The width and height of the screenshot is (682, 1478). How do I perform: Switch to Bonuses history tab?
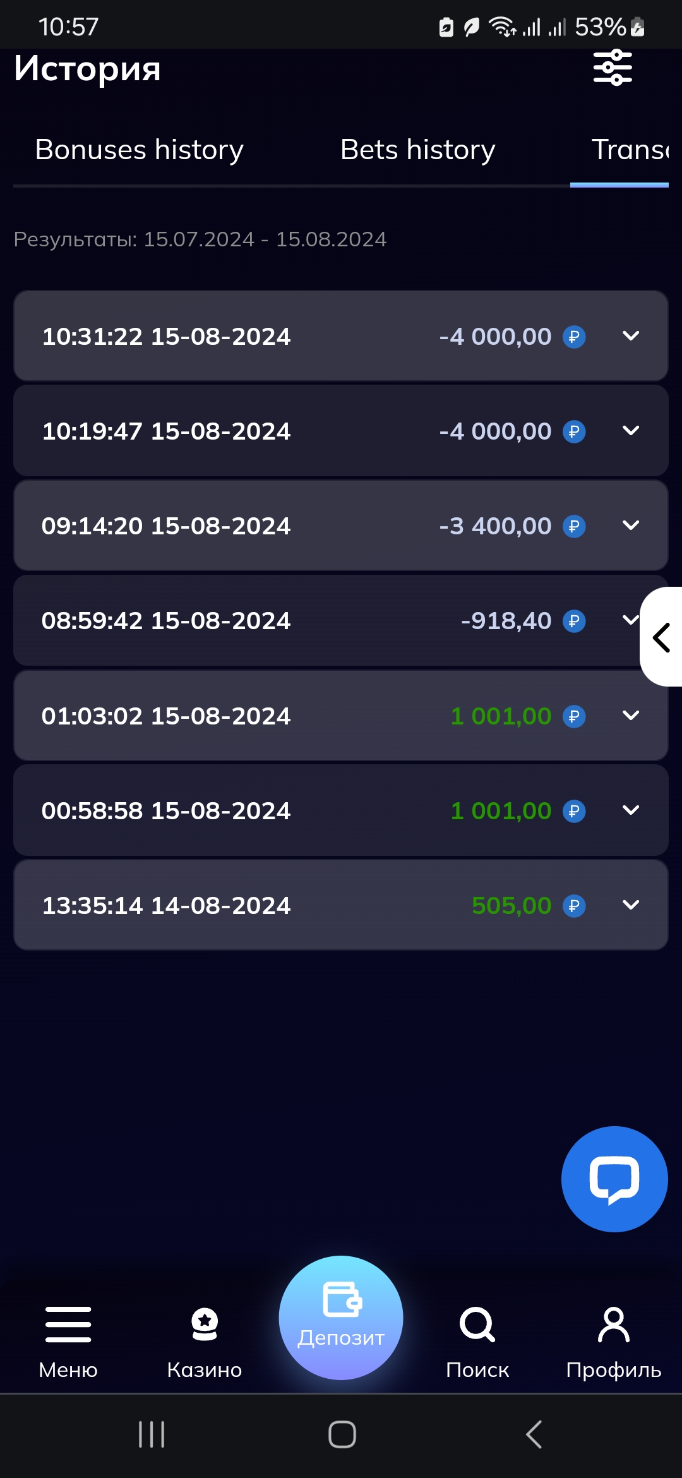pos(140,150)
